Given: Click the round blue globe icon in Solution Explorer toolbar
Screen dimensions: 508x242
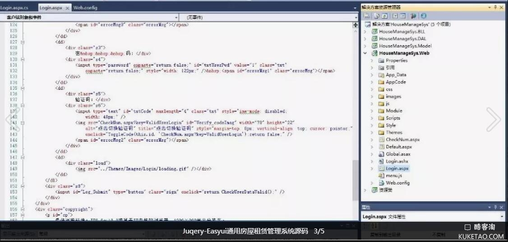Looking at the screenshot, I should point(423,16).
